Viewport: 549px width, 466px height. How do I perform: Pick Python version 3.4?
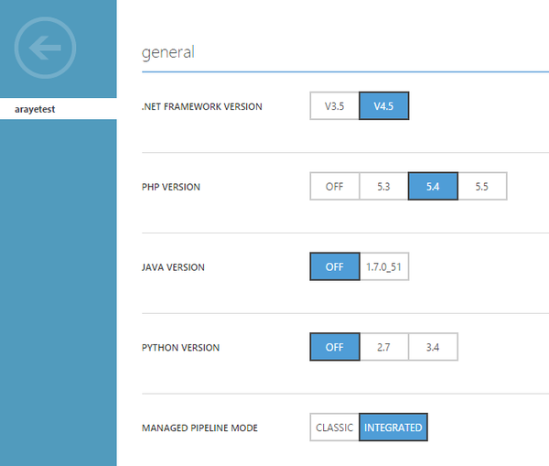433,348
